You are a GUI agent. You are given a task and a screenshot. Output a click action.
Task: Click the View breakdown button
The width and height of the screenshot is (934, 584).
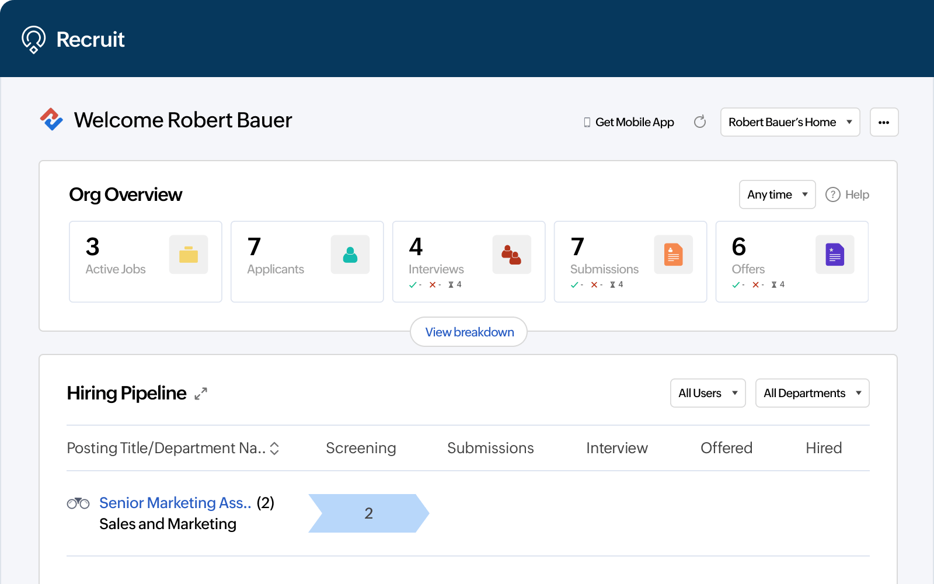469,332
